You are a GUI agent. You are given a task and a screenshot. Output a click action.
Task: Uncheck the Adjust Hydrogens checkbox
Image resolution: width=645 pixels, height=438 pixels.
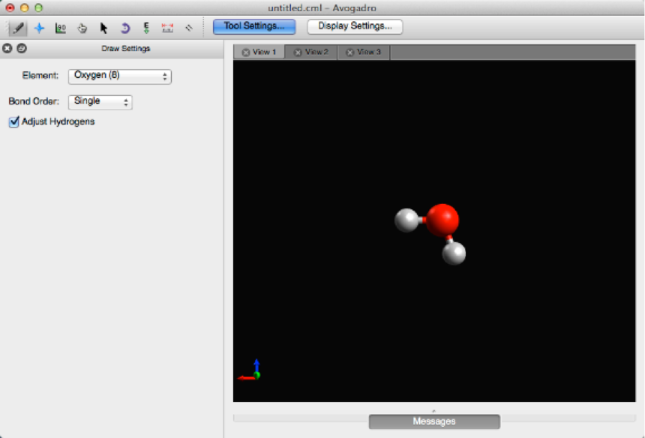click(13, 121)
